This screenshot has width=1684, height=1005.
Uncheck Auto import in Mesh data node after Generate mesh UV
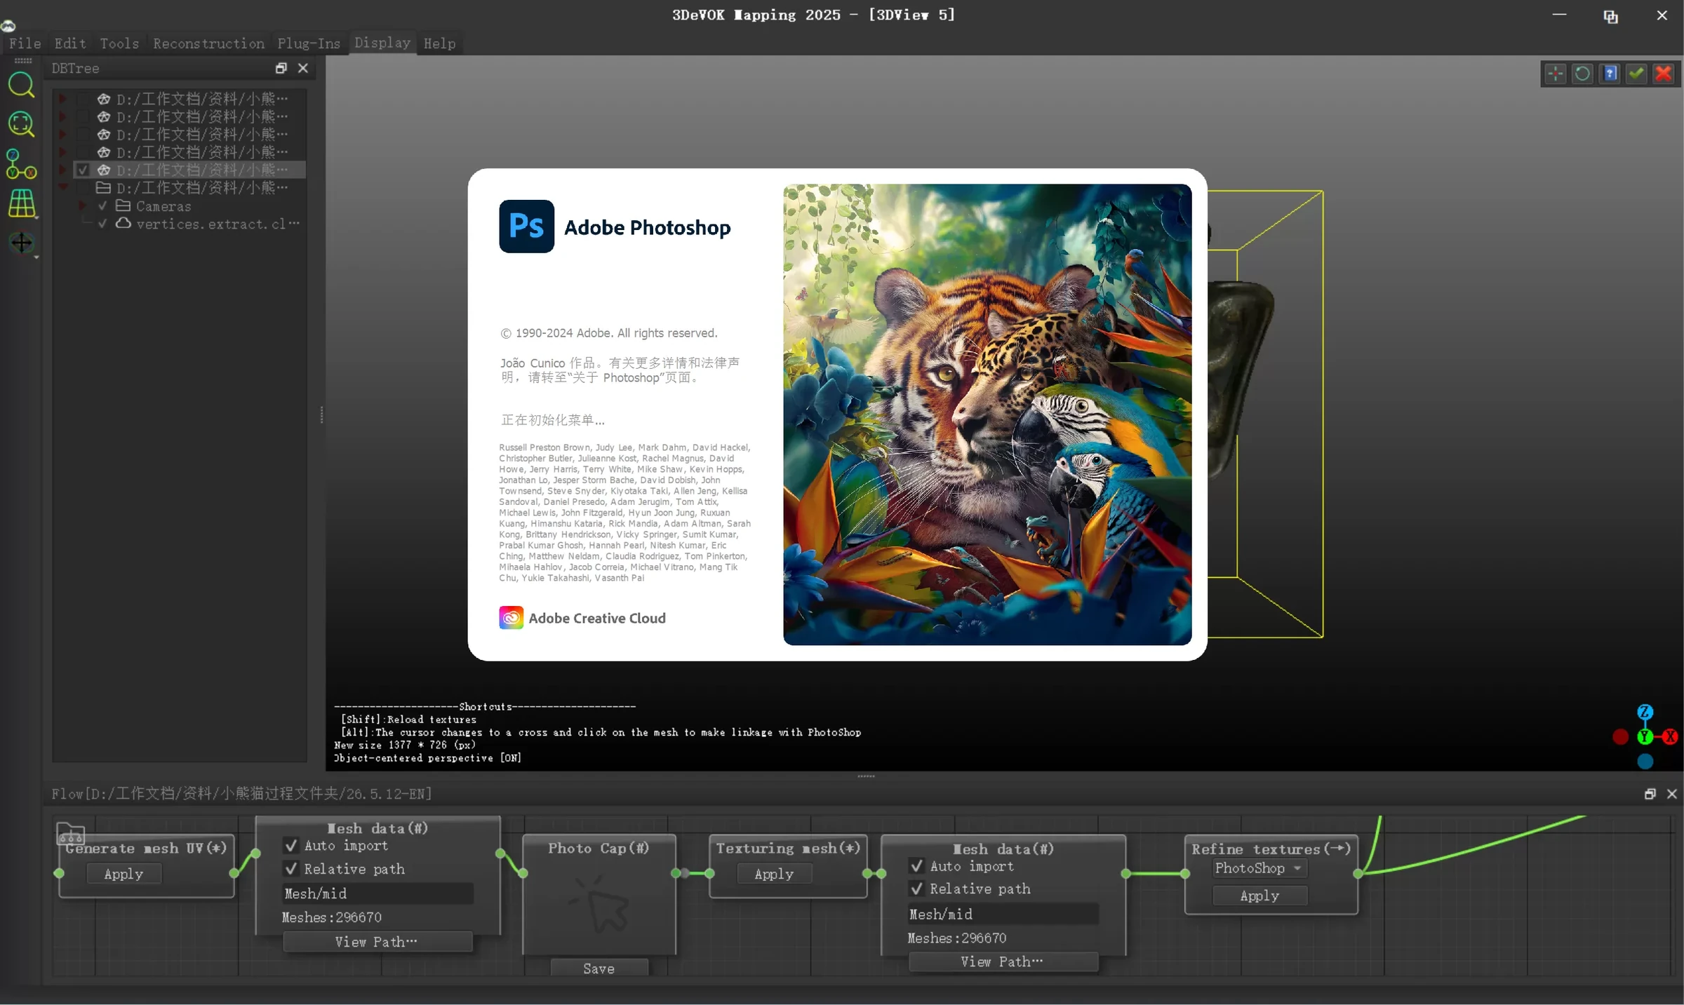coord(291,846)
